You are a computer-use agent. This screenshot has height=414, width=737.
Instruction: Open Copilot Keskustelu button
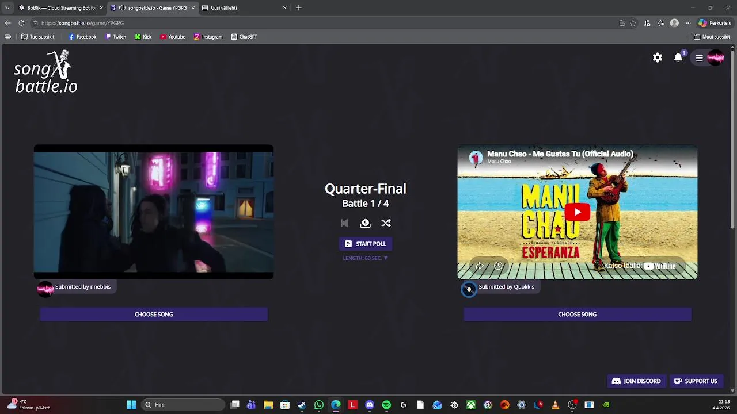click(715, 23)
